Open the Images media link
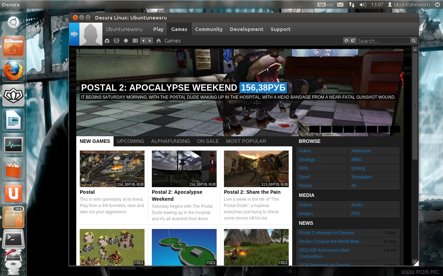The width and height of the screenshot is (443, 276). (x=306, y=214)
